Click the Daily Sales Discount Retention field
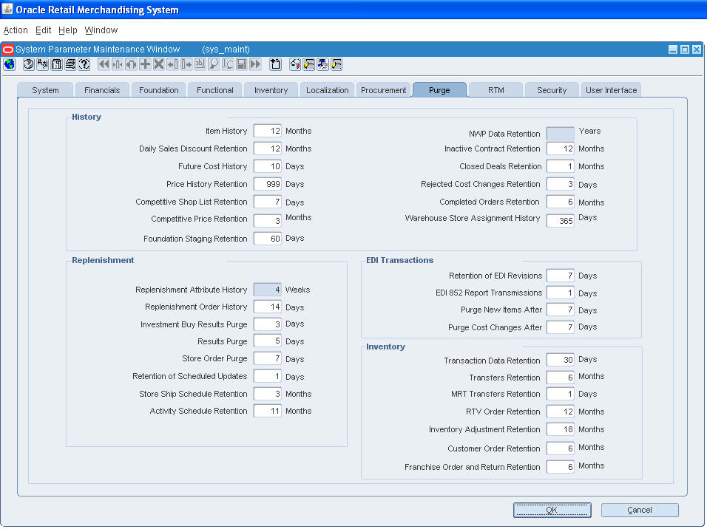The width and height of the screenshot is (707, 529). 268,149
